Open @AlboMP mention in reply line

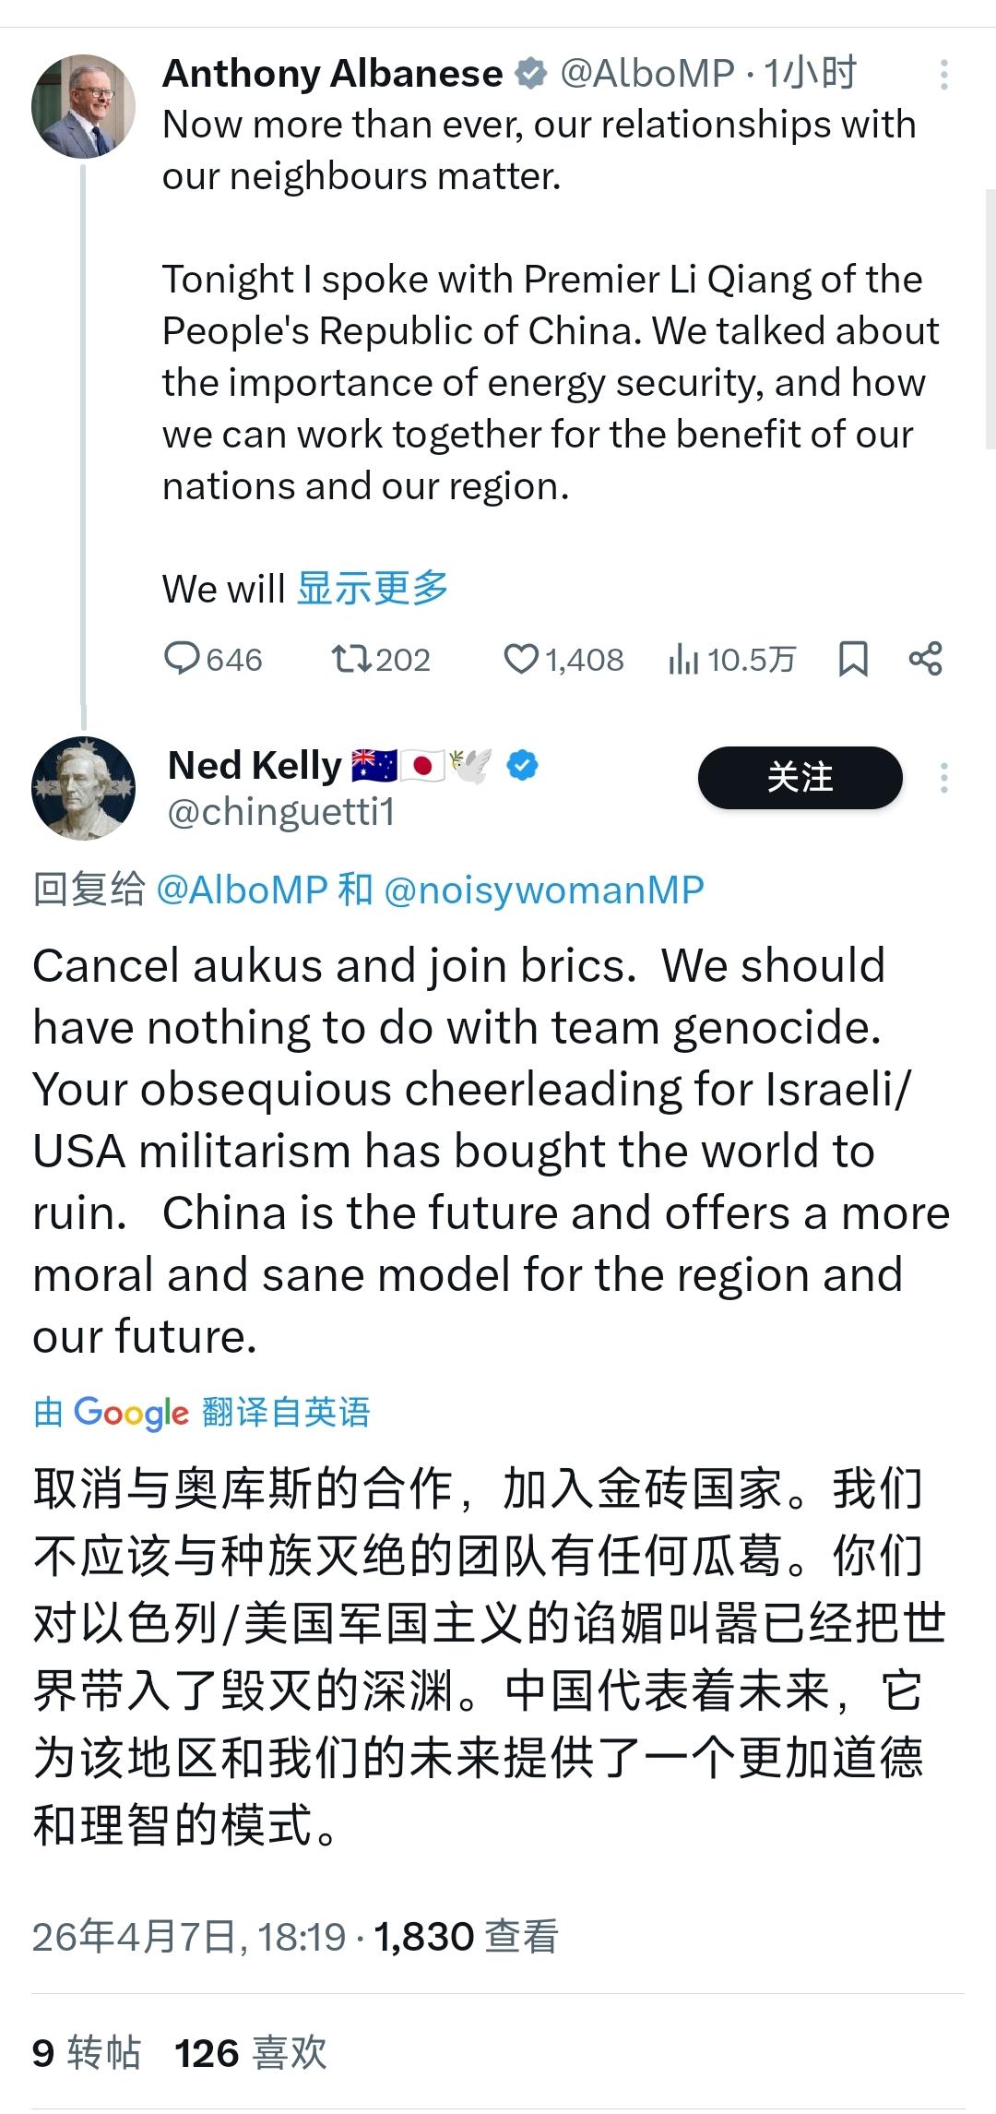[242, 890]
